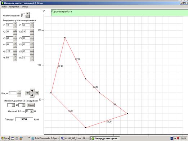Open the Файл menu
The height and width of the screenshot is (141, 188).
point(4,7)
